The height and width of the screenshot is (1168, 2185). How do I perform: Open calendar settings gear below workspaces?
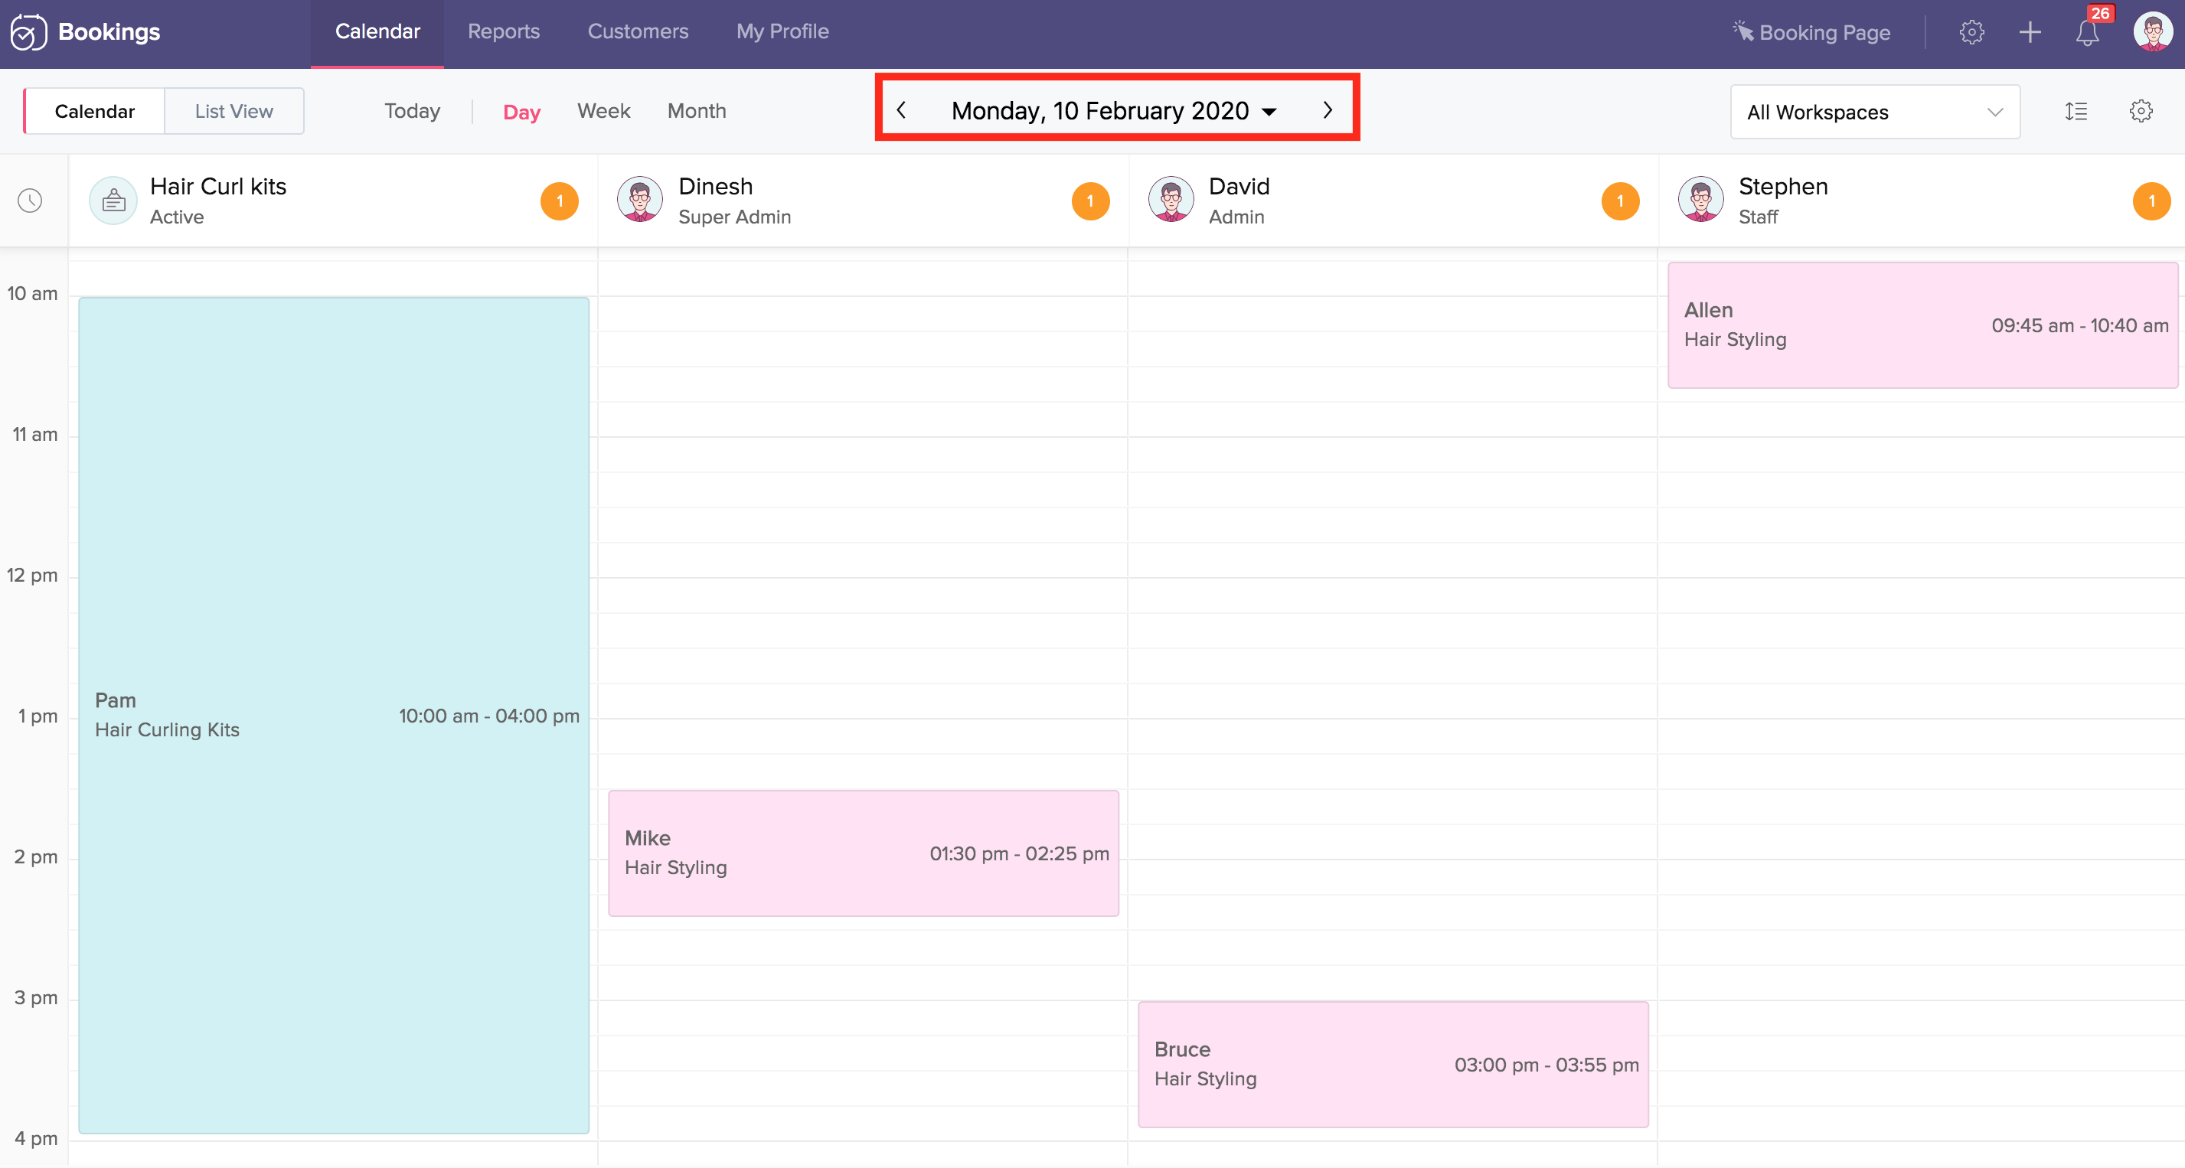2141,111
